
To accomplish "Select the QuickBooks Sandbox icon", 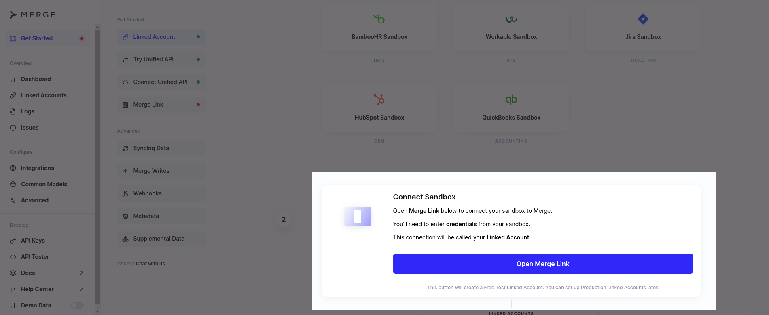I will click(x=511, y=99).
